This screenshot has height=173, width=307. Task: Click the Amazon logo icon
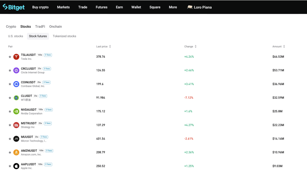(16, 152)
